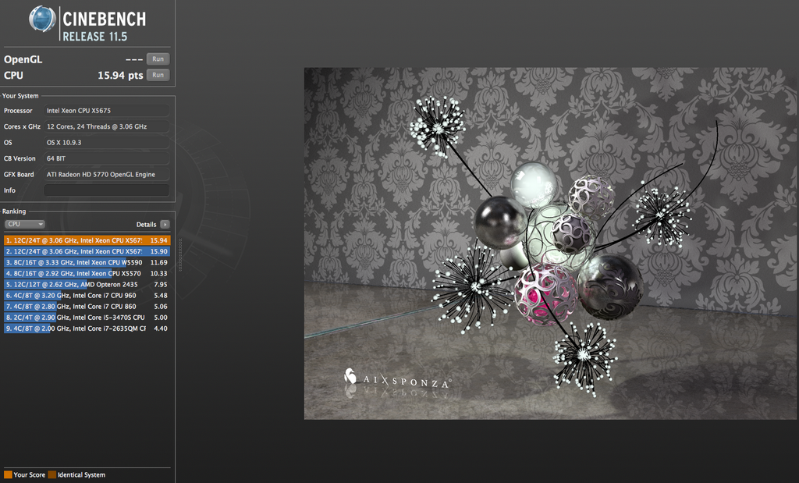The height and width of the screenshot is (483, 799).
Task: Click the Details label in Ranking
Action: click(x=146, y=224)
